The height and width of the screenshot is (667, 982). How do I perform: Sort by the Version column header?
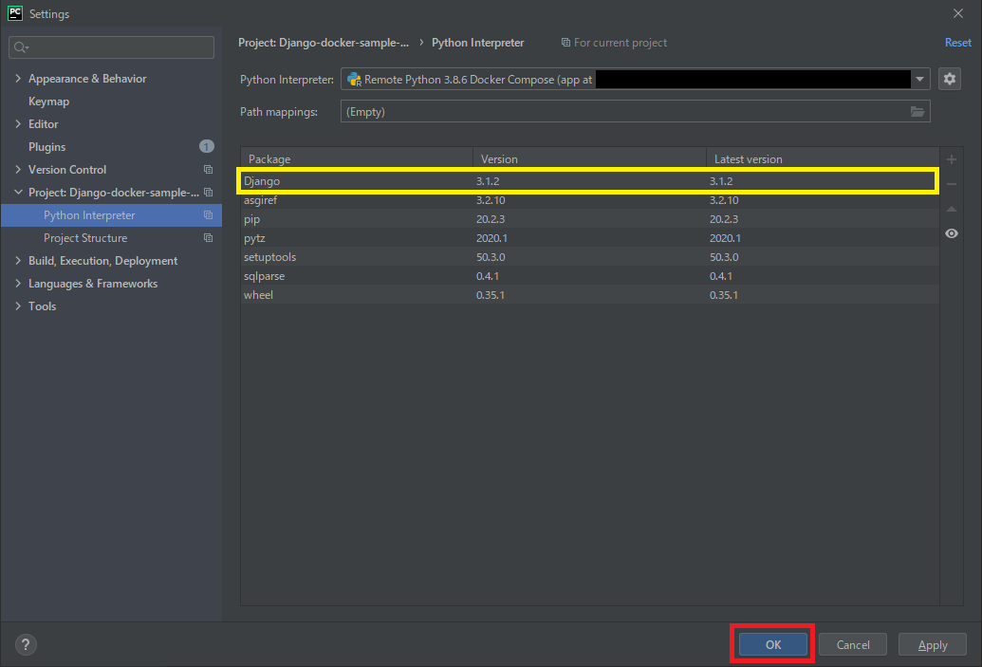[x=589, y=159]
